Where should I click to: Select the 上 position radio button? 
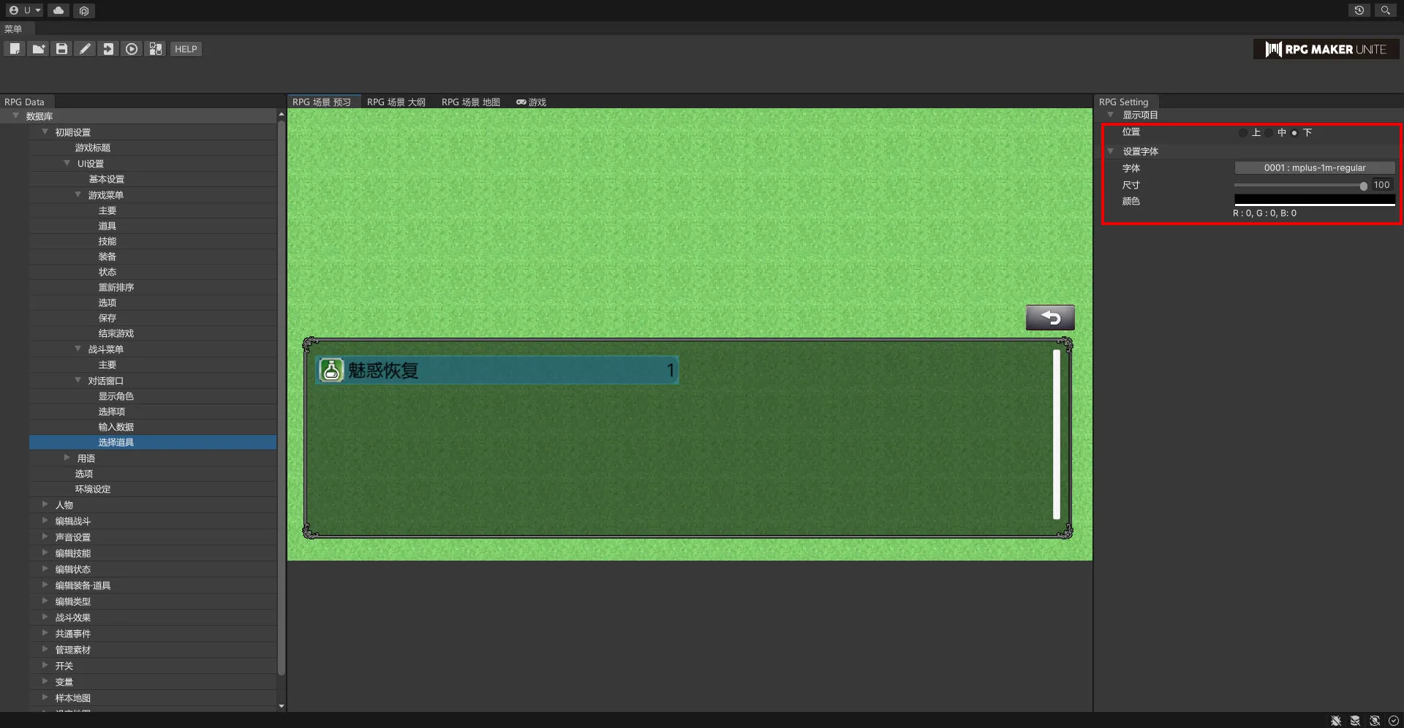[x=1243, y=133]
